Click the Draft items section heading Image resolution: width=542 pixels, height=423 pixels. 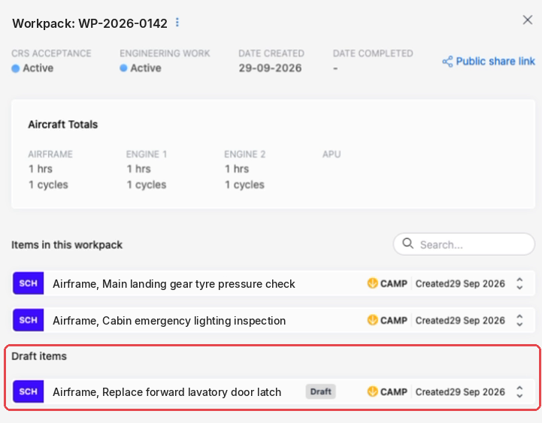pos(39,356)
